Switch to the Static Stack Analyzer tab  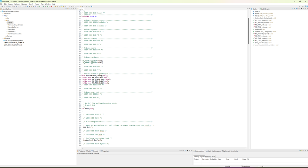click(214, 151)
